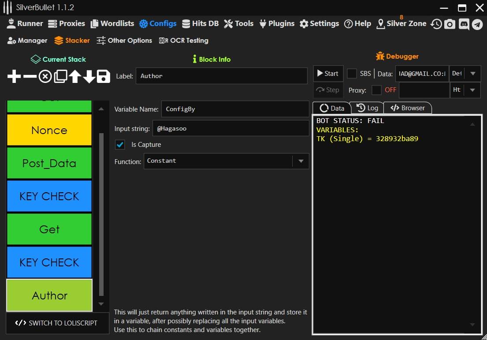Save config with floppy disk icon

pos(104,77)
